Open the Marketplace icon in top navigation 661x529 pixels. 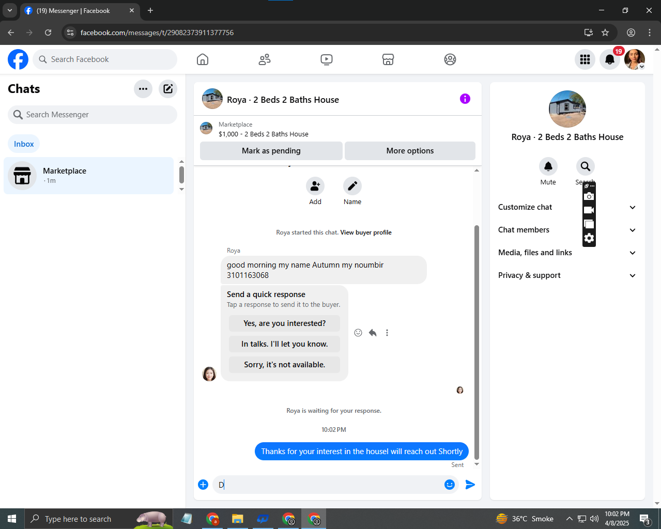point(388,59)
